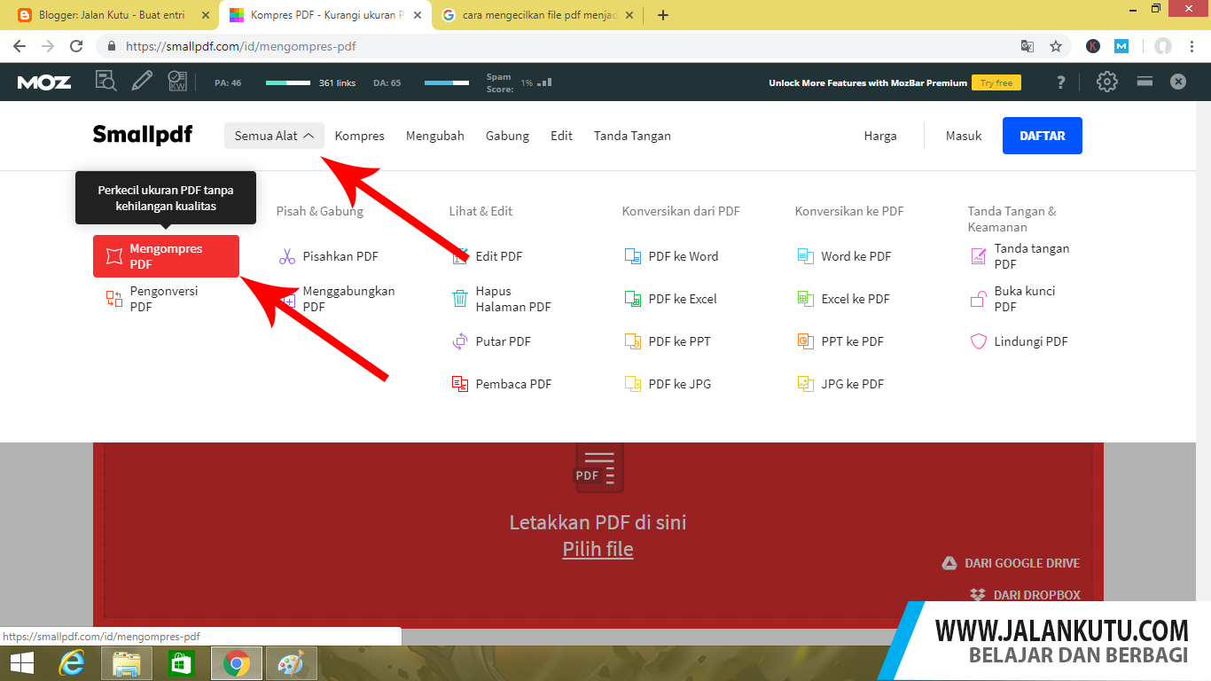Click the MozBar help question mark
The image size is (1211, 681).
1061,82
